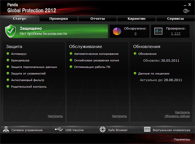Image resolution: width=195 pixels, height=144 pixels.
Task: Open Параметры at the bottom right
Action: [182, 139]
